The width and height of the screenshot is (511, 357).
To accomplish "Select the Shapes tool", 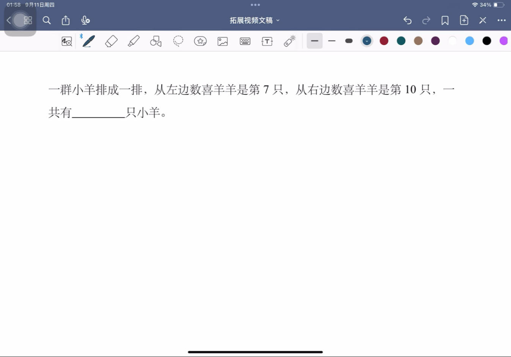I will (x=156, y=41).
